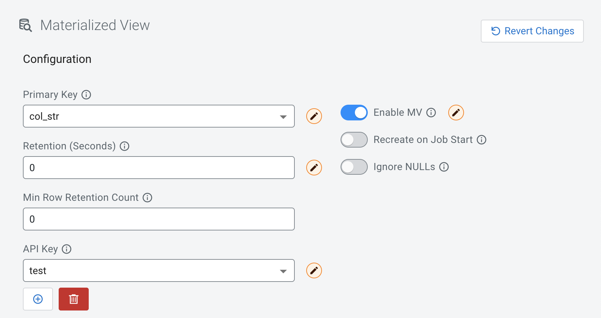Click the info icon beside Recreate on Job Start
The height and width of the screenshot is (318, 601).
(482, 140)
